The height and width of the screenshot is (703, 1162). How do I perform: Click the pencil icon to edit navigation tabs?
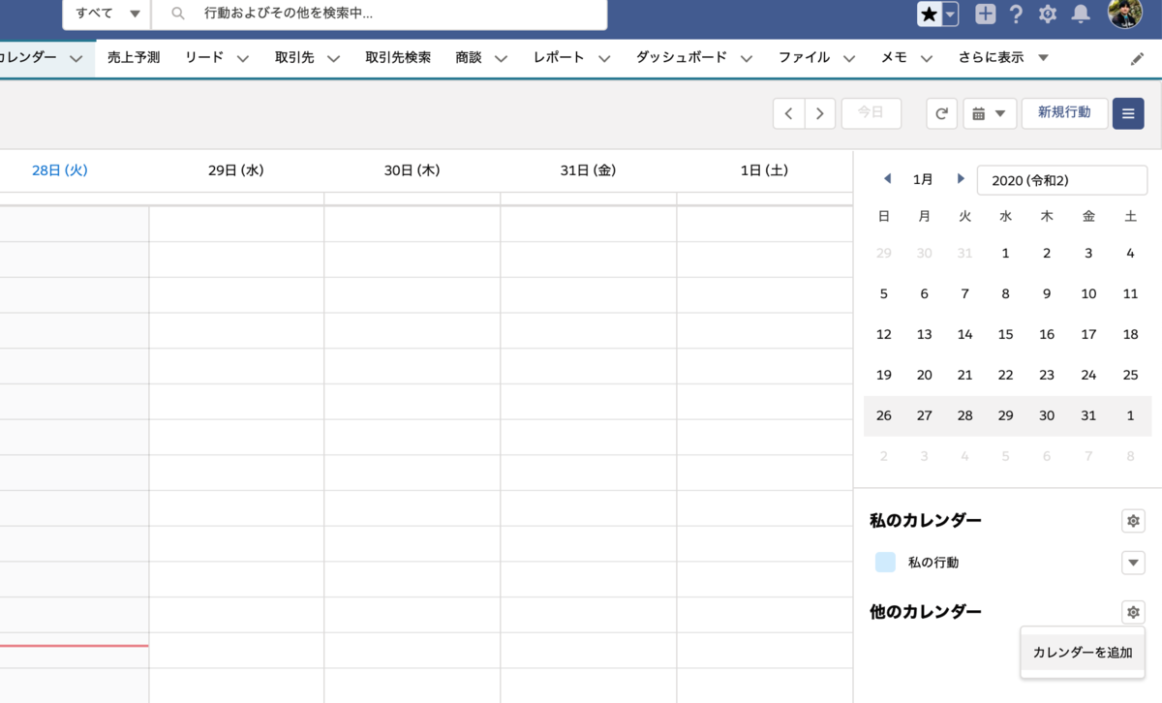click(x=1137, y=58)
